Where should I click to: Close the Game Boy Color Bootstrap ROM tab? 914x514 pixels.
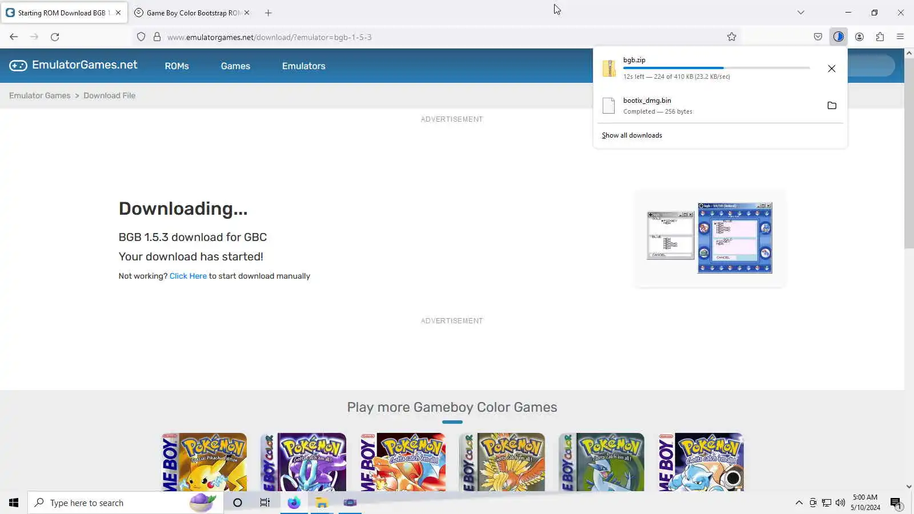click(x=247, y=13)
